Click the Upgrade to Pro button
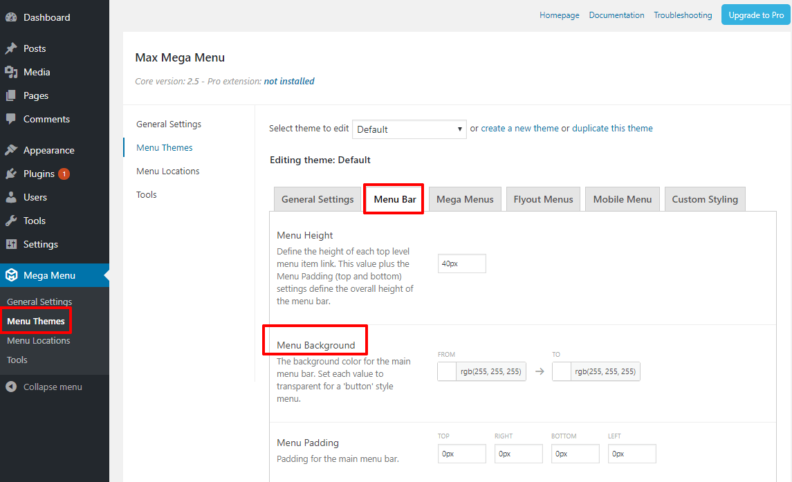 [x=755, y=14]
